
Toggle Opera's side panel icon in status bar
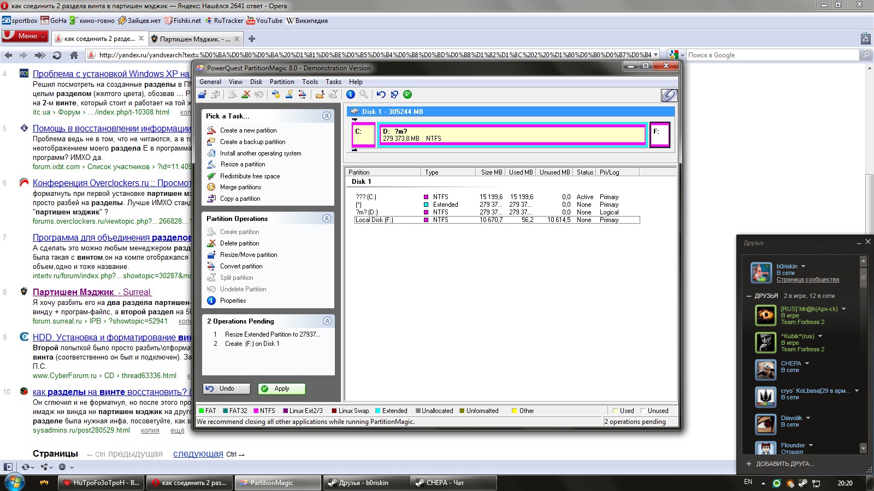point(8,467)
